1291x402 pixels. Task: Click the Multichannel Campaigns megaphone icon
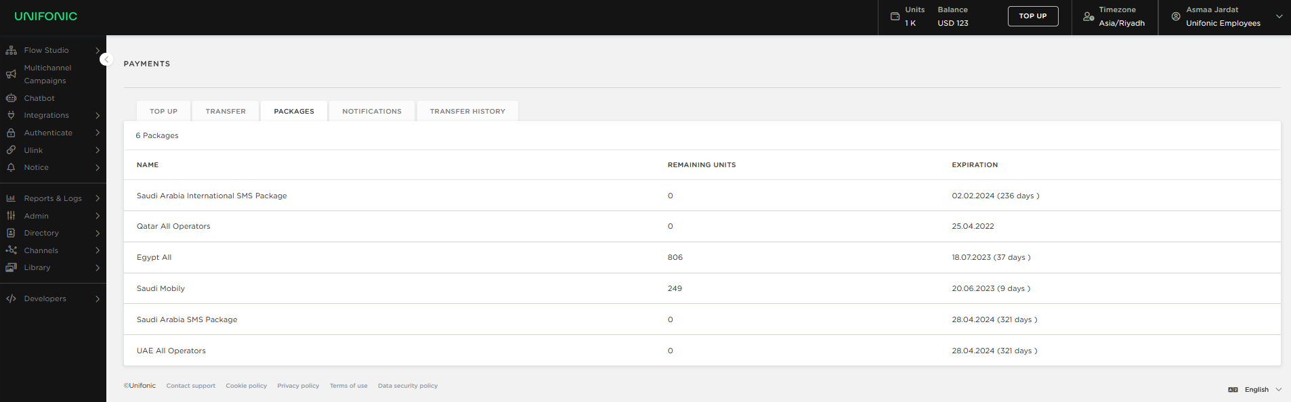[x=11, y=74]
